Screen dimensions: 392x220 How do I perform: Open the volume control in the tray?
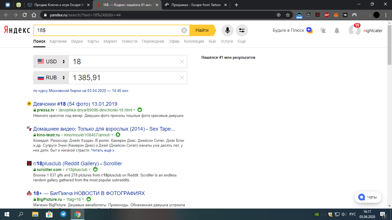pyautogui.click(x=344, y=214)
